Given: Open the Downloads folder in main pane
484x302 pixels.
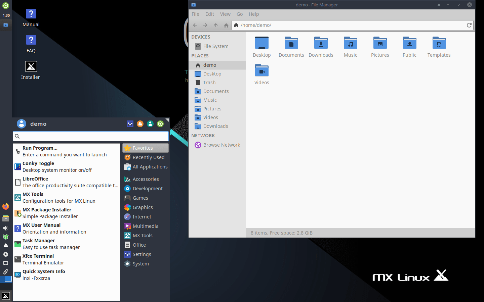Looking at the screenshot, I should (x=321, y=47).
